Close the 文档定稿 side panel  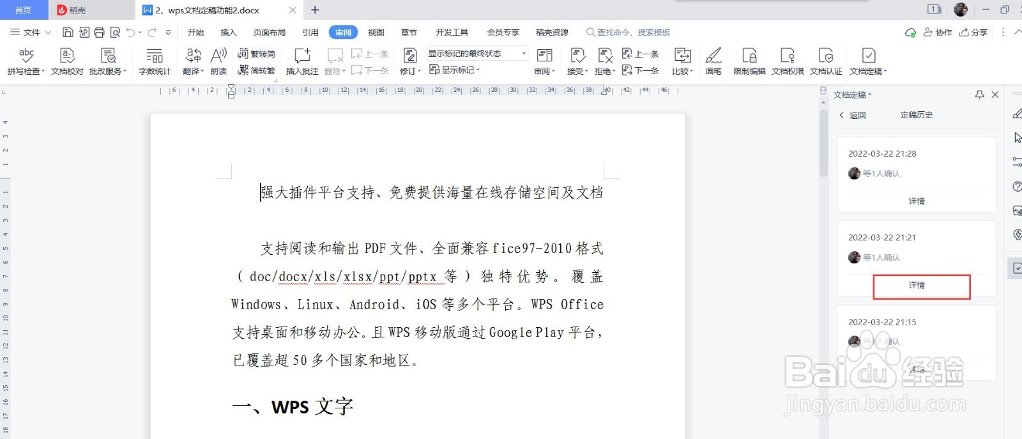[x=995, y=95]
